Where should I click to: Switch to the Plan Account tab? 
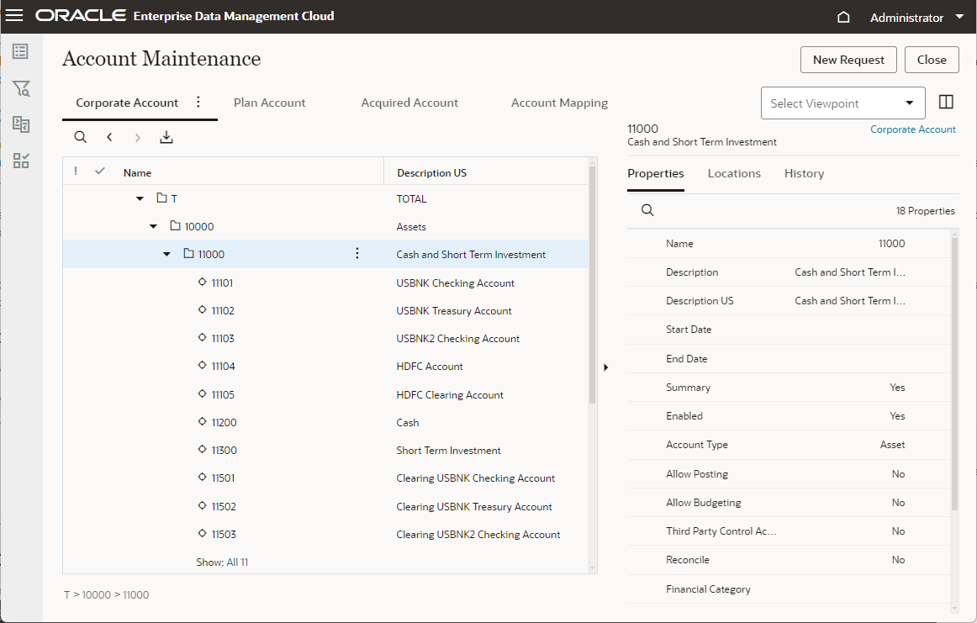pos(269,103)
